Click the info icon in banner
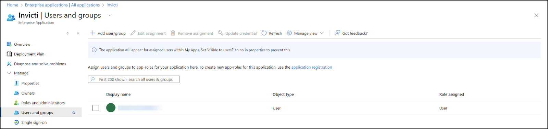This screenshot has width=548, height=129. click(94, 50)
